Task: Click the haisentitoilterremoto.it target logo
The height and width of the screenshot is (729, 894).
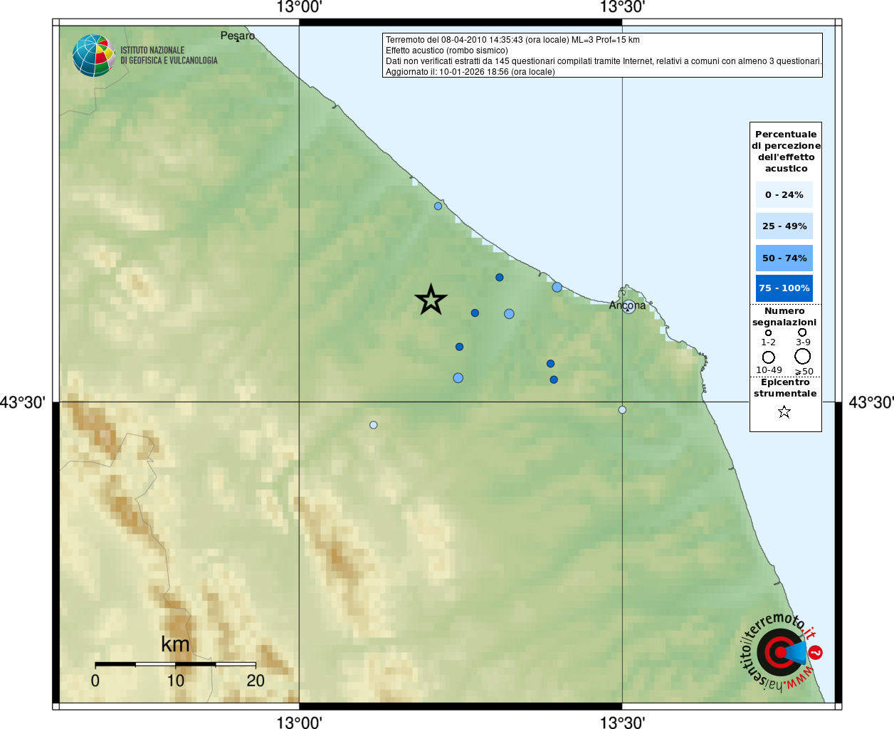Action: pos(781,652)
